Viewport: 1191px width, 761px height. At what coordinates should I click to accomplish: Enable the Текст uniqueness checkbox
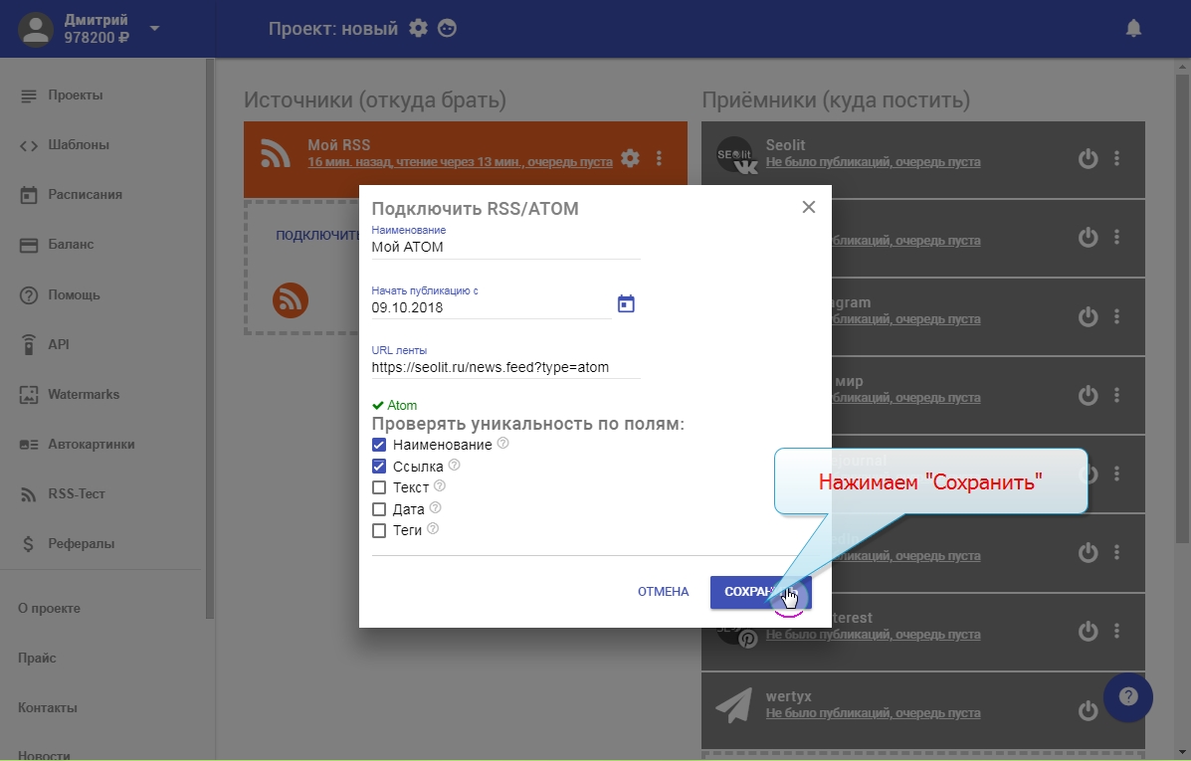tap(379, 487)
